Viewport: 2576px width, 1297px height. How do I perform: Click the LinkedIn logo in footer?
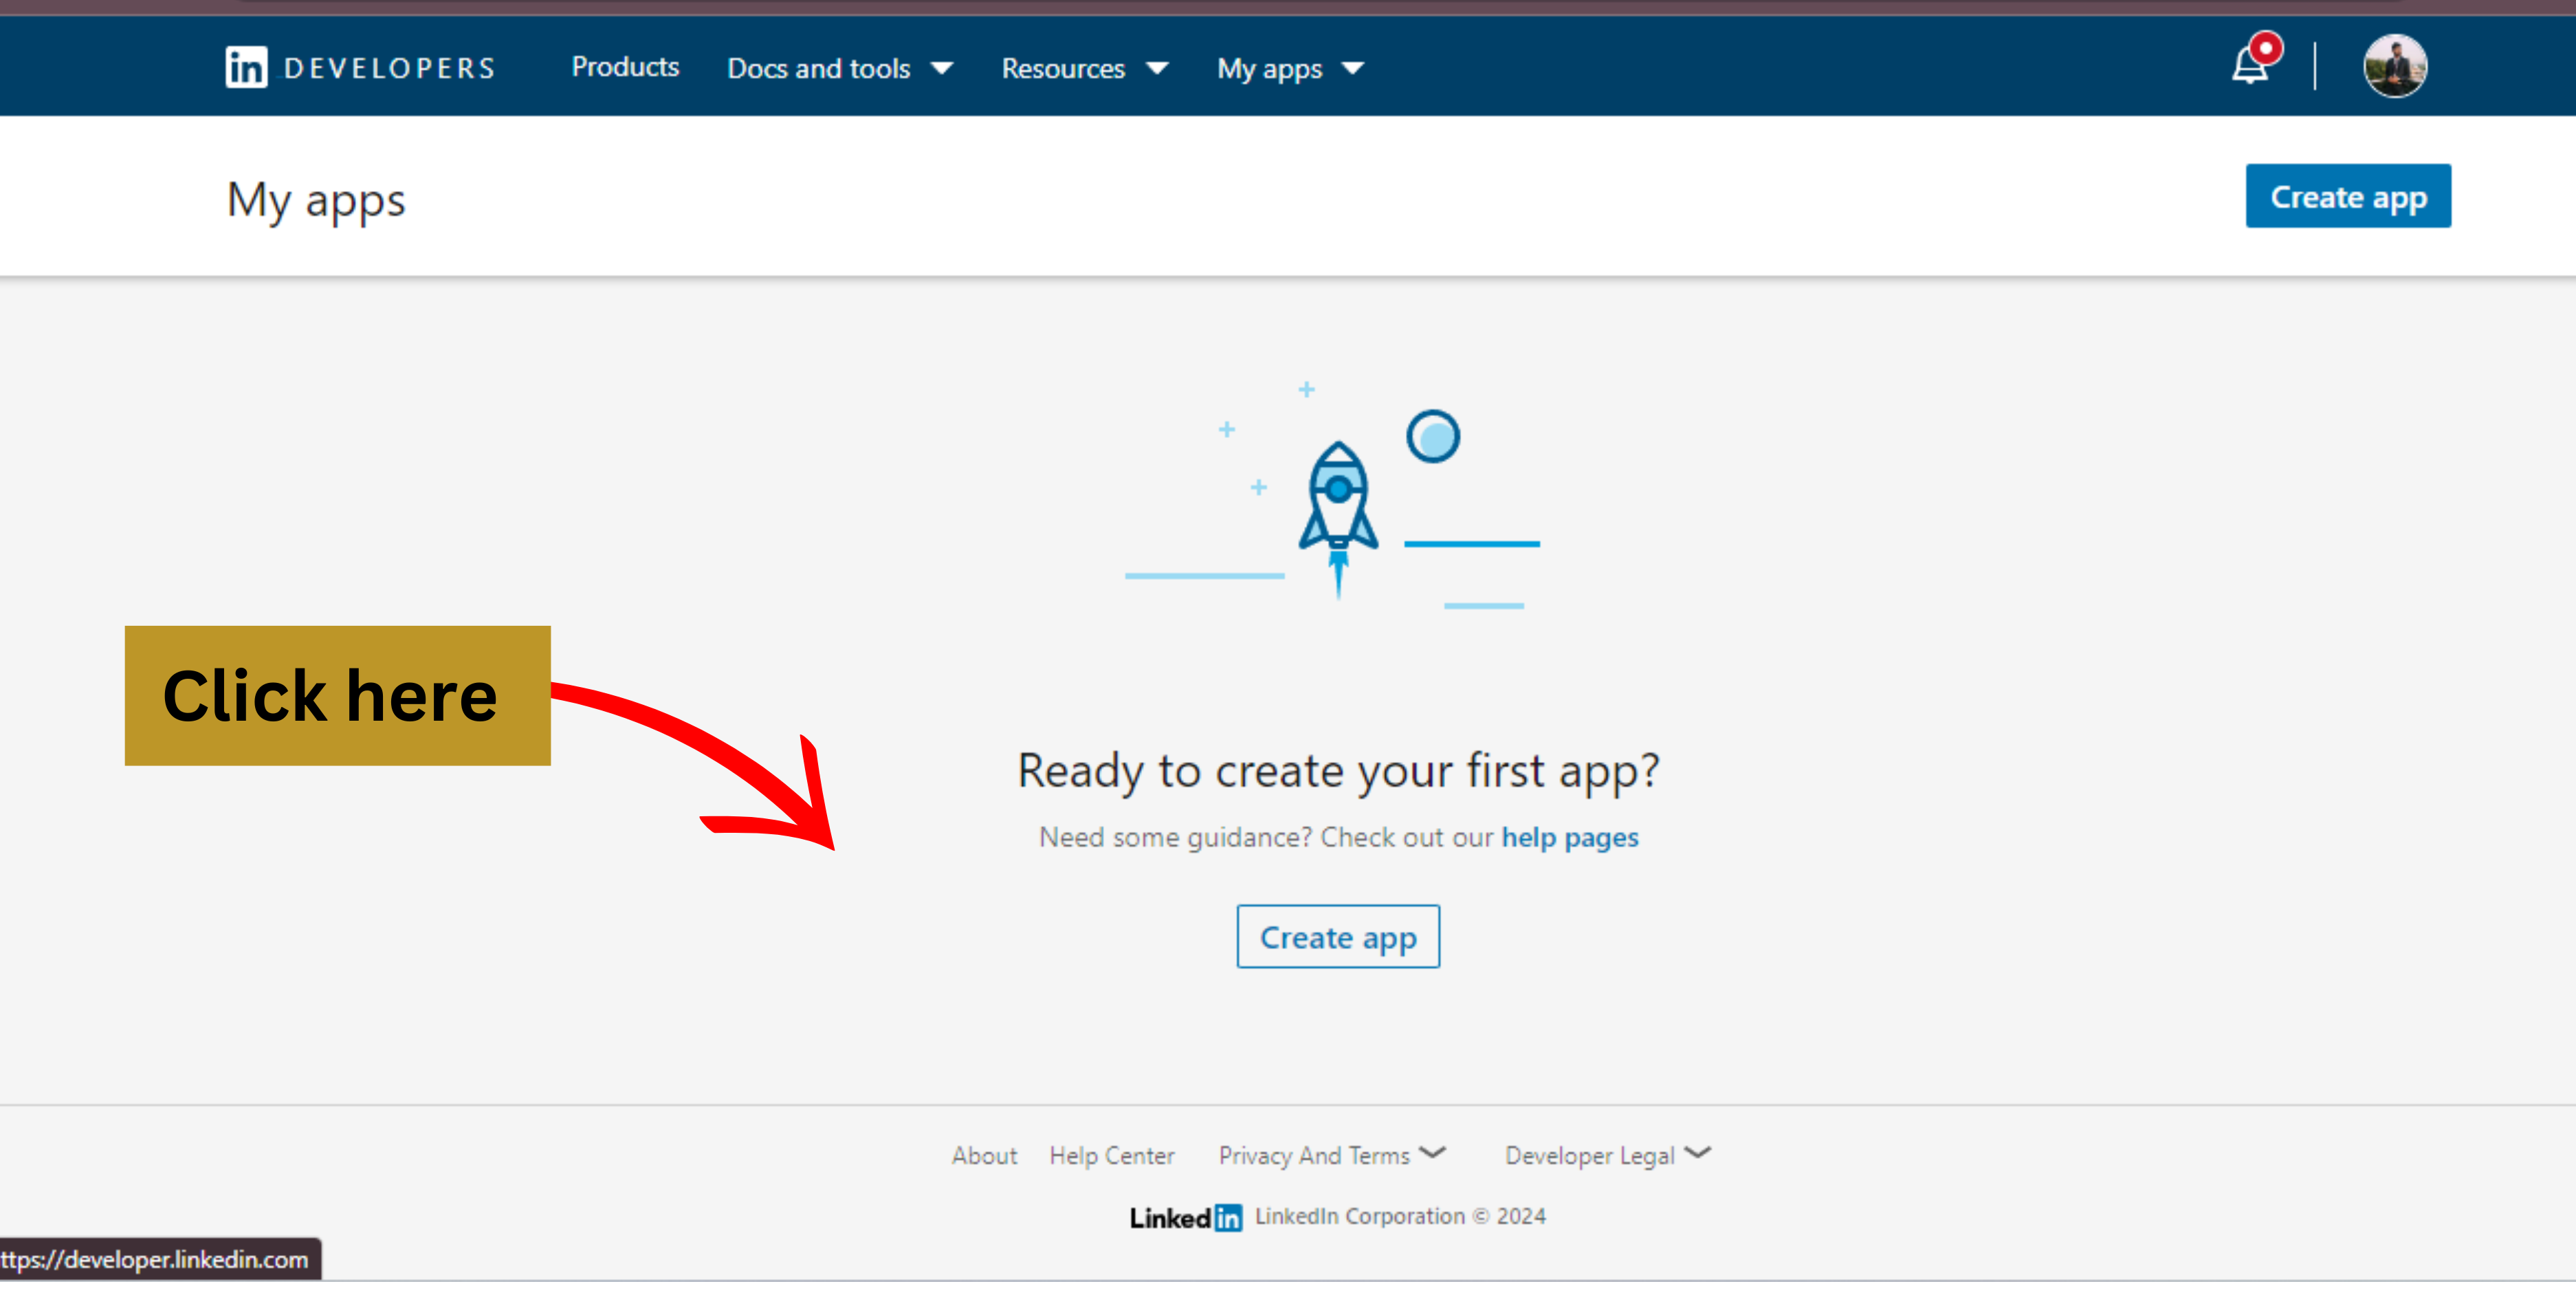point(1186,1217)
